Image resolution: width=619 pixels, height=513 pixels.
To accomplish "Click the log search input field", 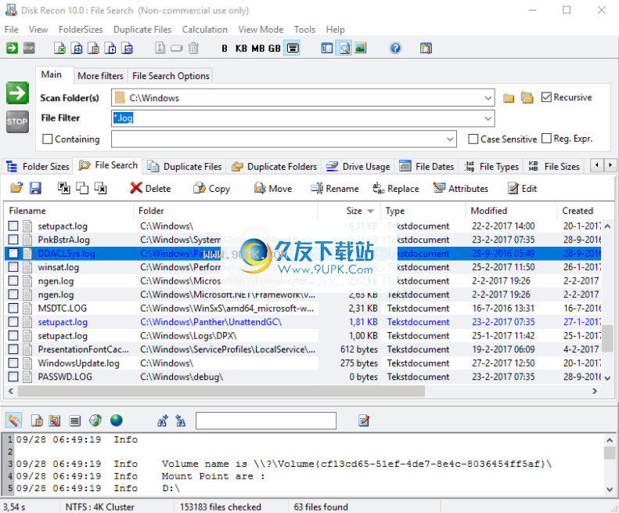I will pos(266,421).
